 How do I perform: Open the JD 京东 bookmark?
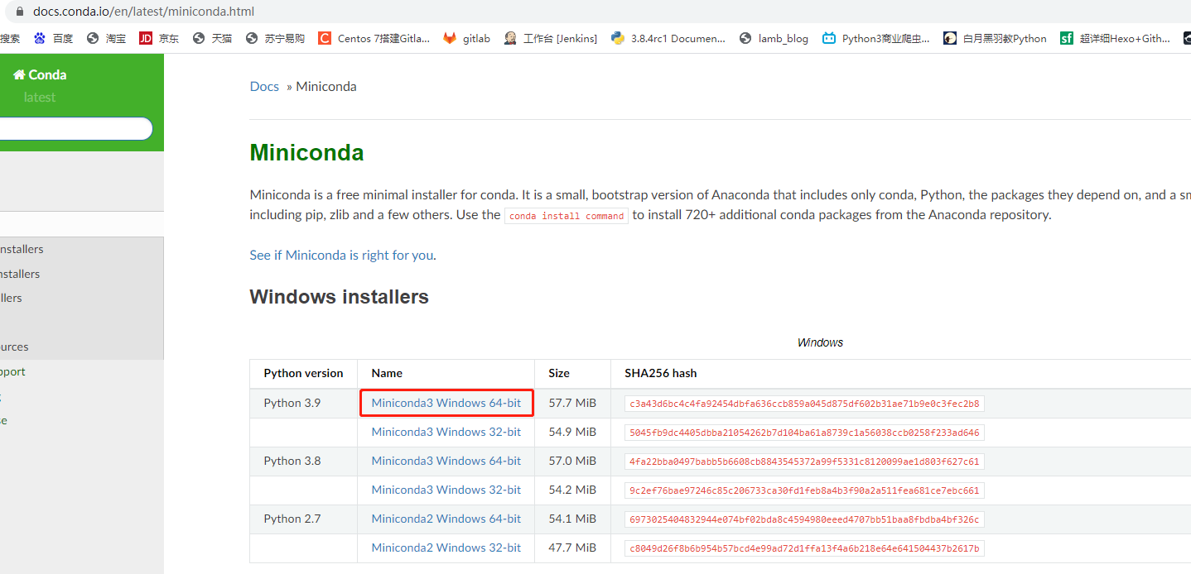click(x=159, y=38)
